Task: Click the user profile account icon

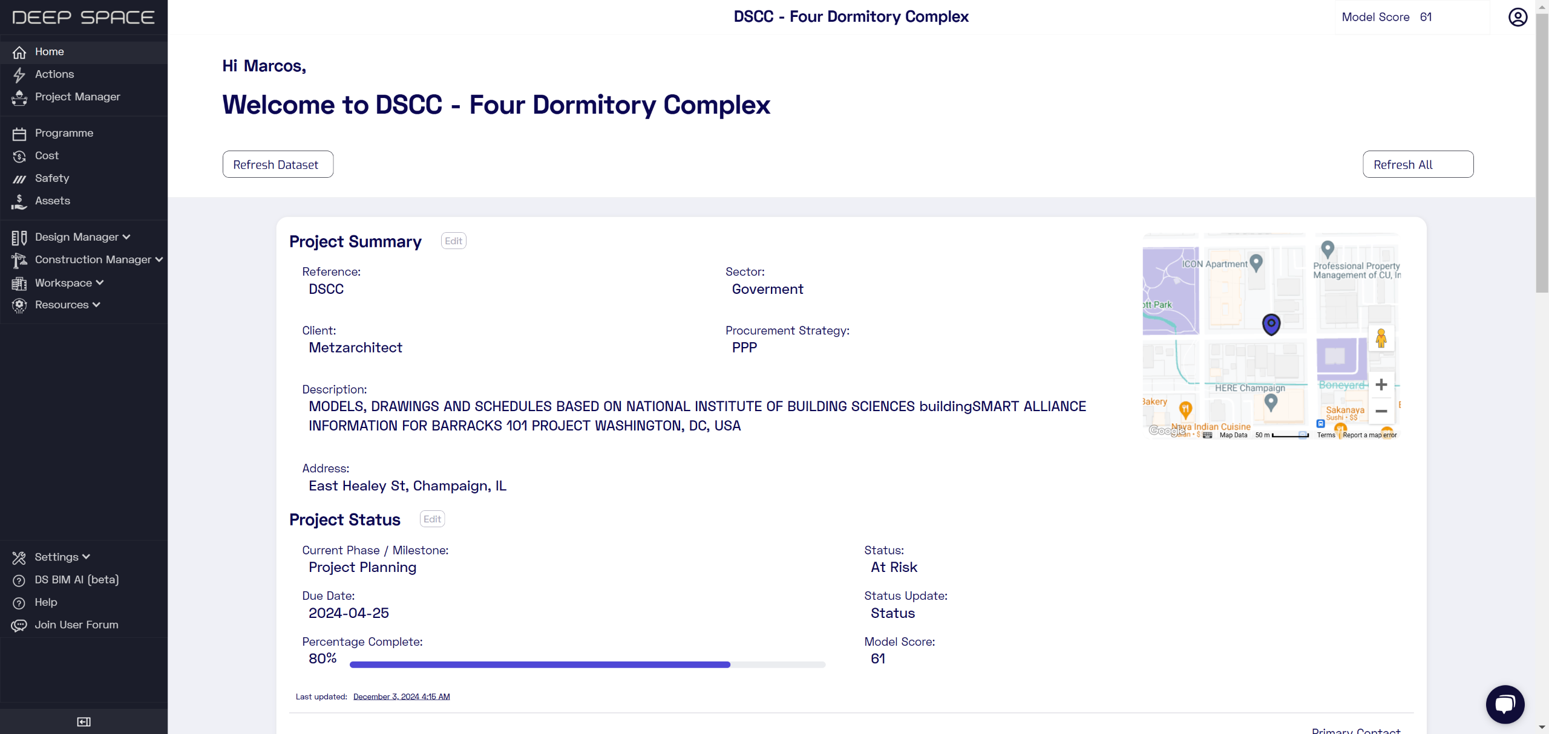Action: (1517, 17)
